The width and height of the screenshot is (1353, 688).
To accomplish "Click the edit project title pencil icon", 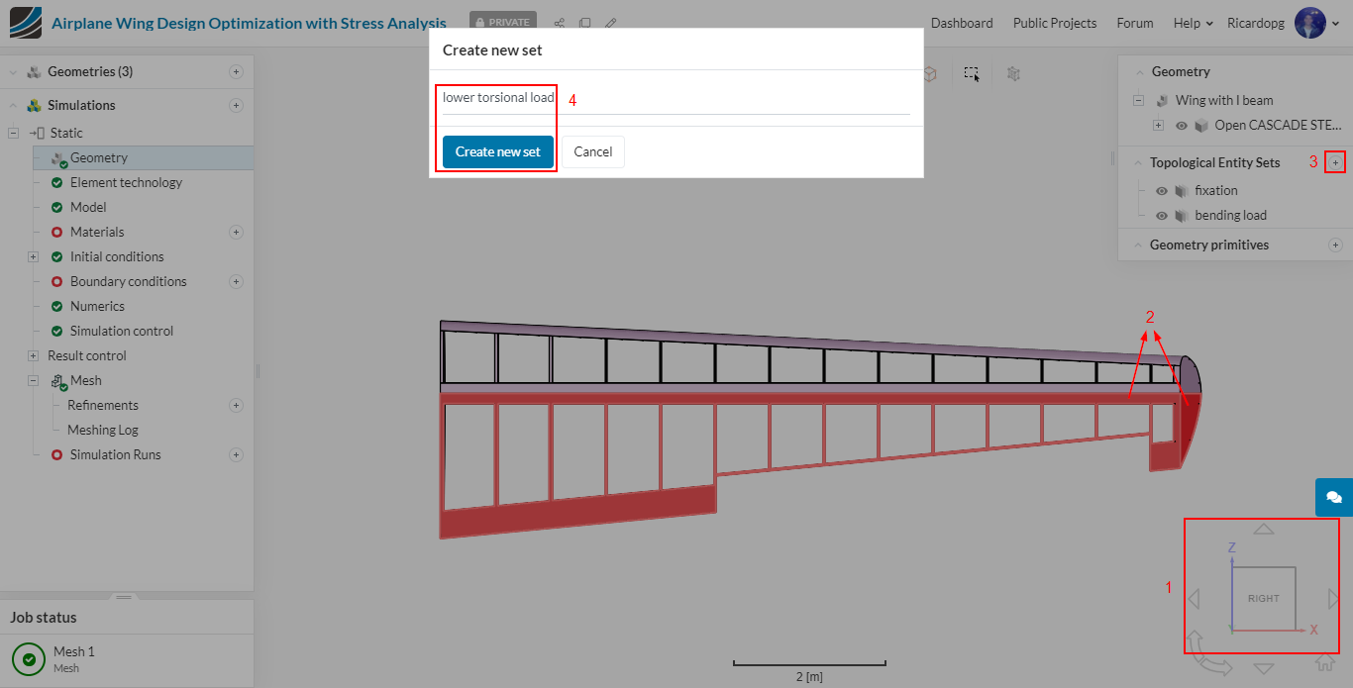I will click(x=611, y=23).
